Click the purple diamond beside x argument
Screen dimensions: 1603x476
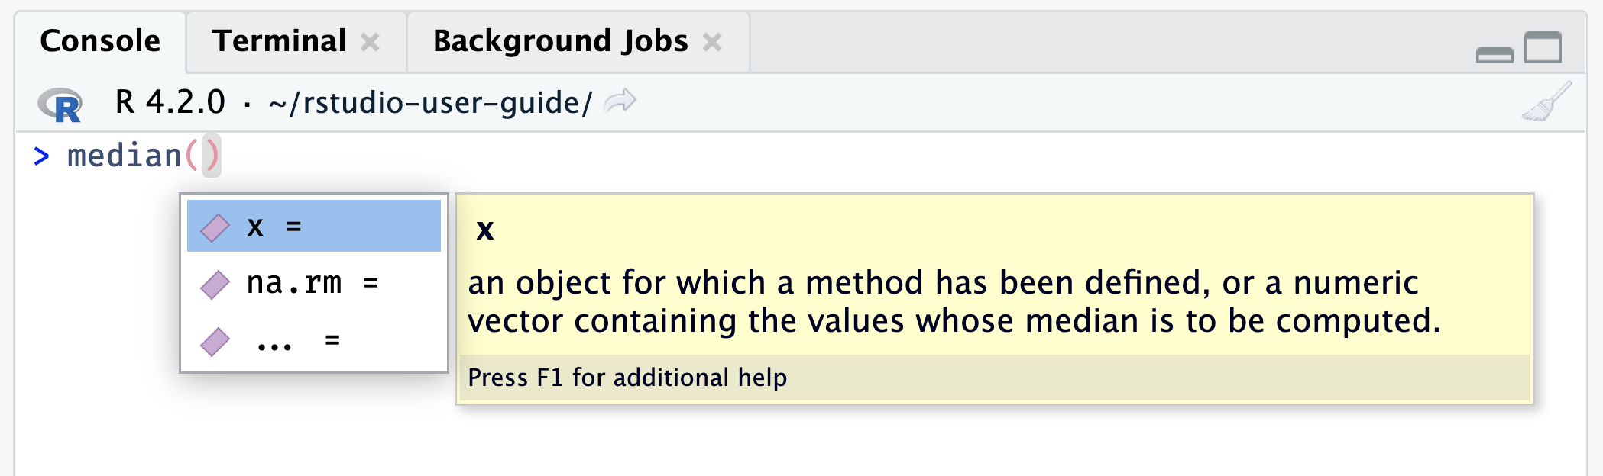[x=215, y=227]
